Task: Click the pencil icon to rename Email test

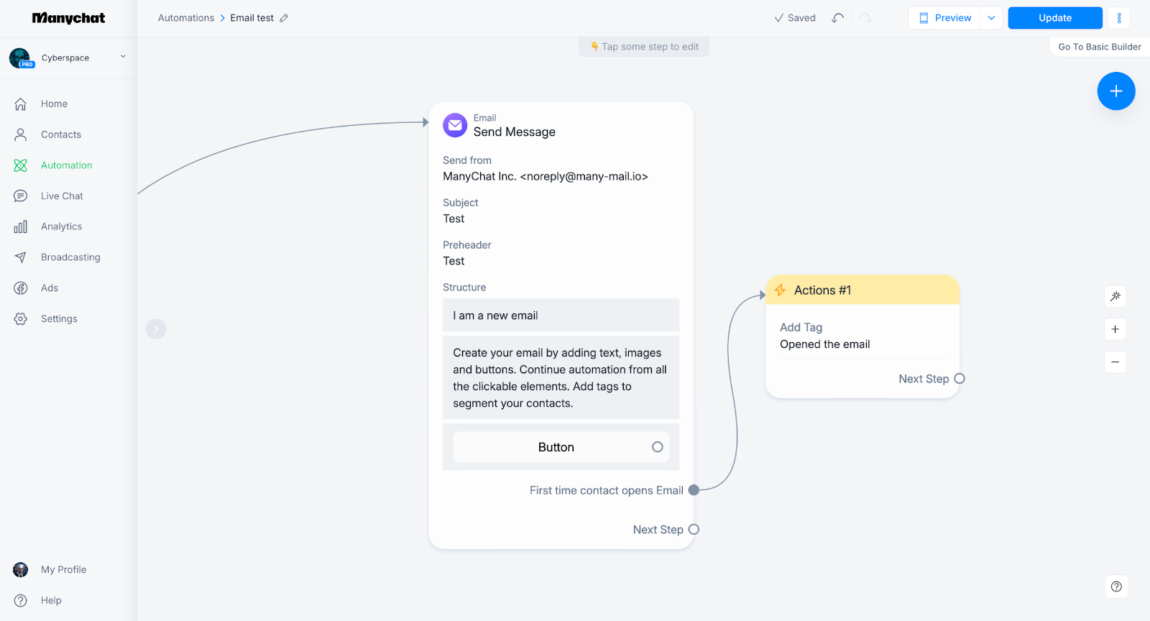Action: tap(284, 18)
